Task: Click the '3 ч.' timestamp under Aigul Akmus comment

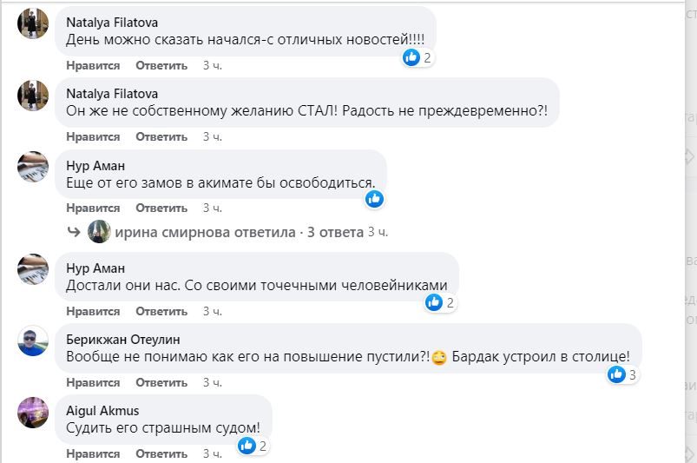Action: 213,453
